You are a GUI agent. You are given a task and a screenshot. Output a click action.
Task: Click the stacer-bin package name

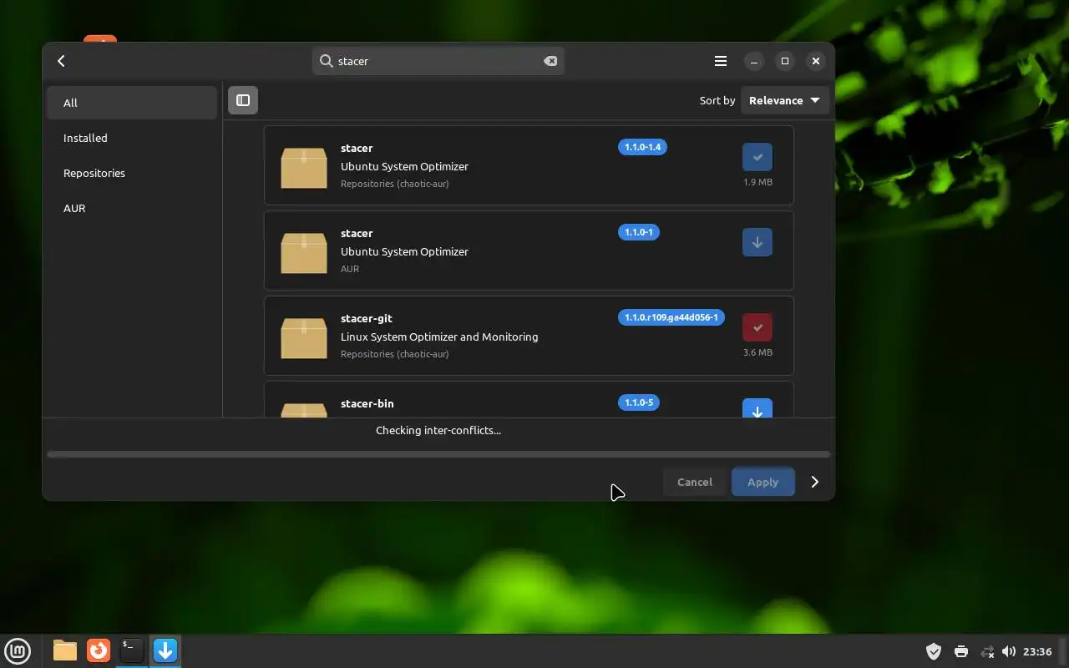(367, 403)
